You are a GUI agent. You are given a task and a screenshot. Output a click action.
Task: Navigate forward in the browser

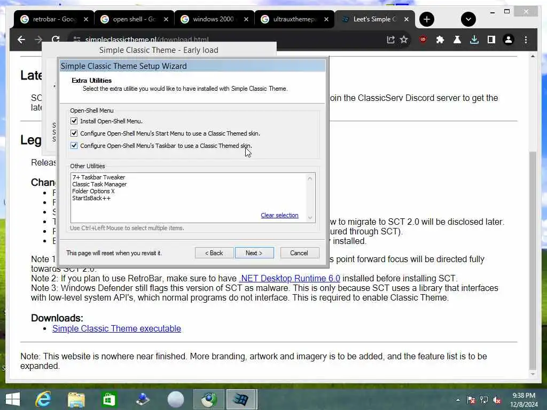point(38,40)
